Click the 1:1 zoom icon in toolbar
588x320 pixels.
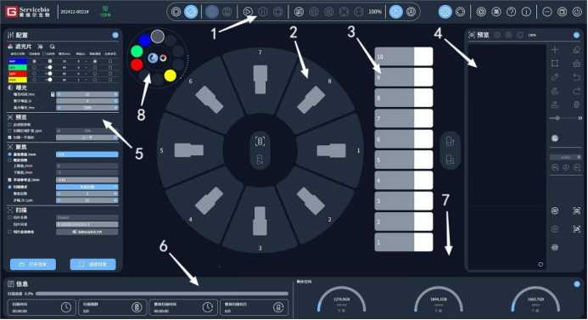pyautogui.click(x=359, y=12)
